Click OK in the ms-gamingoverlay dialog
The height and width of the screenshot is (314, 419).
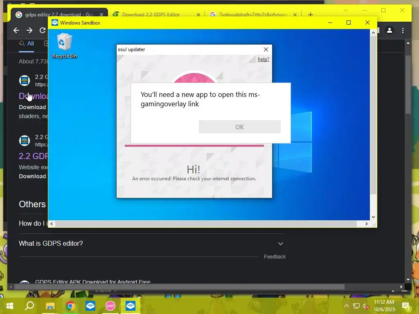[239, 127]
